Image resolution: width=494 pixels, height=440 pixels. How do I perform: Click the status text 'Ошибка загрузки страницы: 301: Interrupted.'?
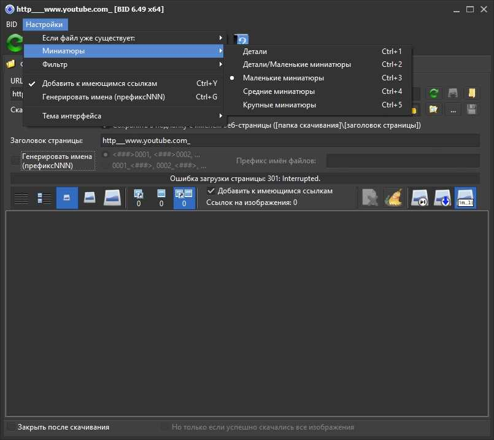[x=245, y=179]
